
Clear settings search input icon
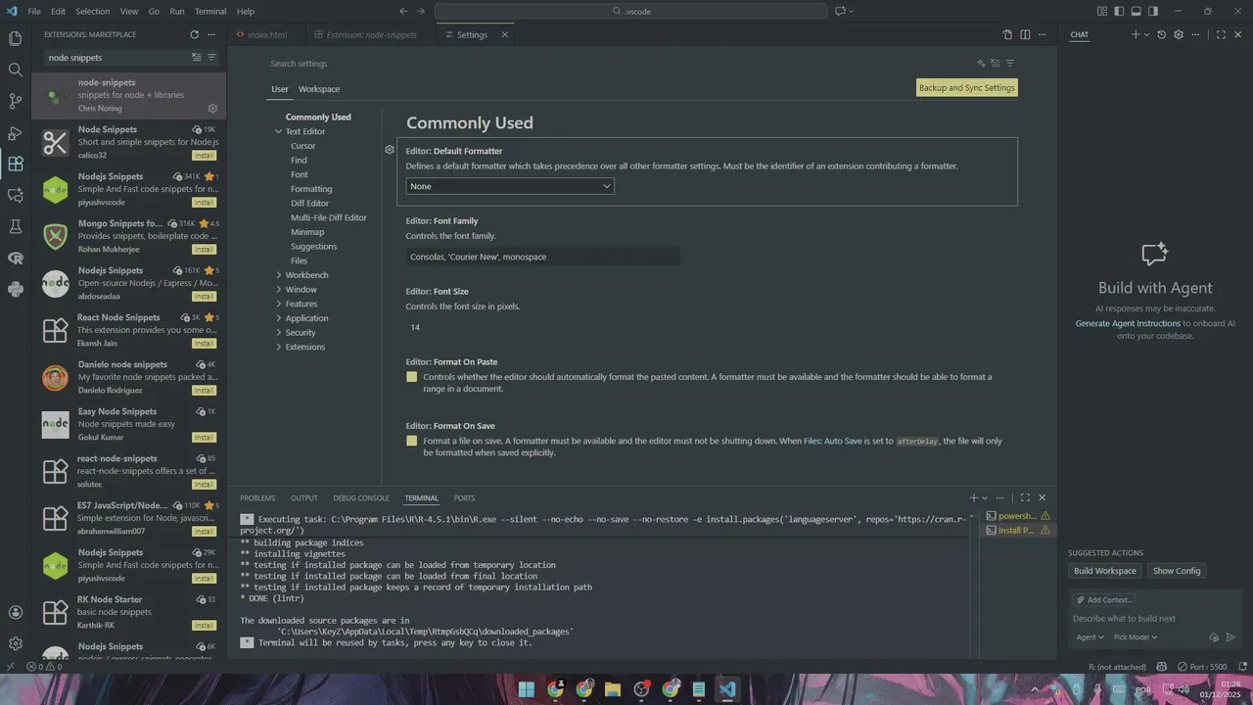(996, 64)
